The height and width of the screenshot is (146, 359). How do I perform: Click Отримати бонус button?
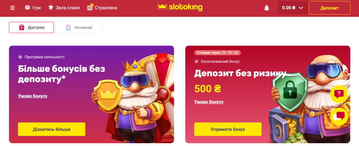pos(228,129)
